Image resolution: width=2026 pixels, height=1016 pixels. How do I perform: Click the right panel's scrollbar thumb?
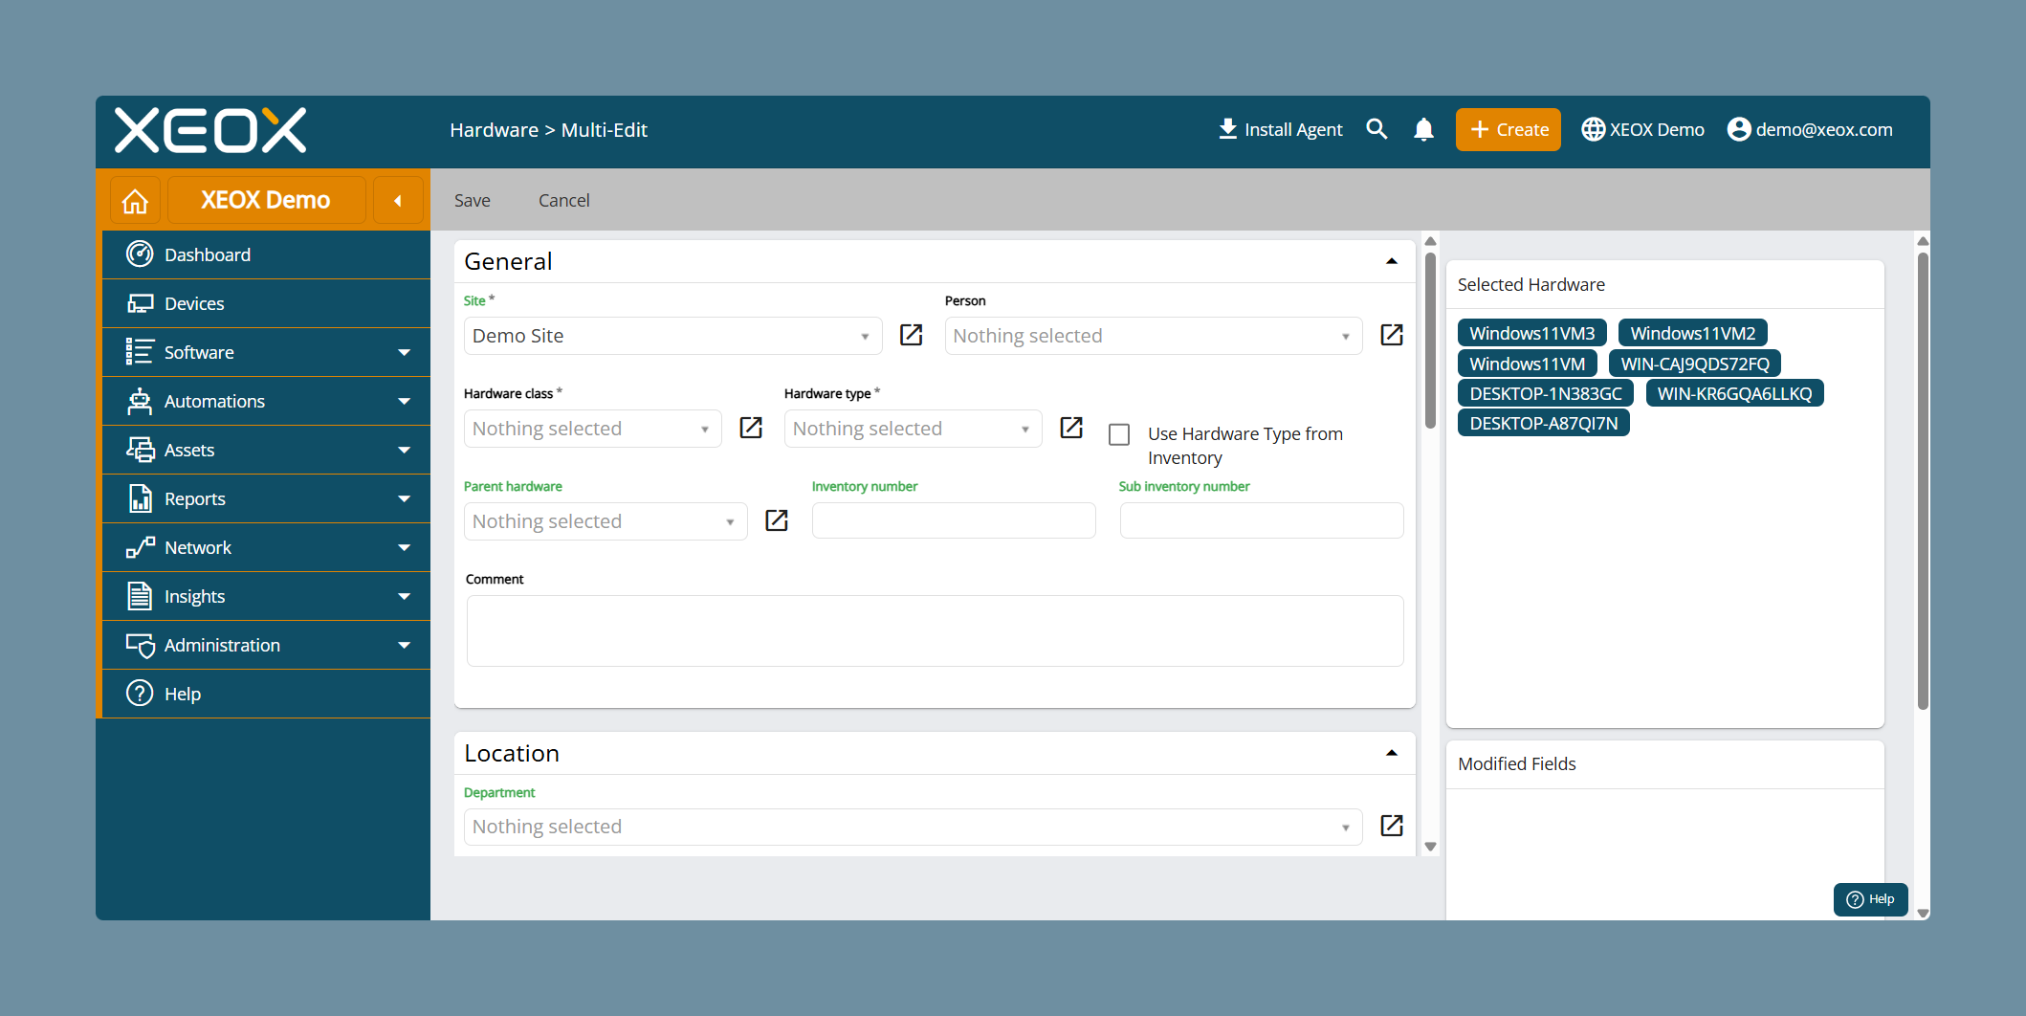pyautogui.click(x=1923, y=481)
